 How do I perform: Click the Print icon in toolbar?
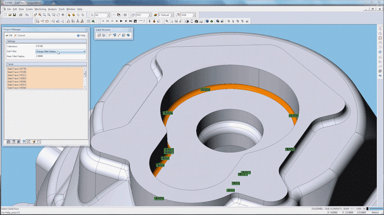click(x=21, y=15)
